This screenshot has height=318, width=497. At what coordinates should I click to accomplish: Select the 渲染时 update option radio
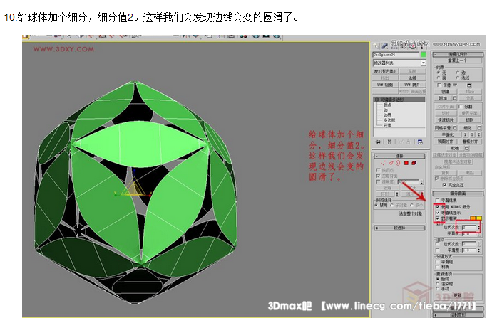click(438, 284)
